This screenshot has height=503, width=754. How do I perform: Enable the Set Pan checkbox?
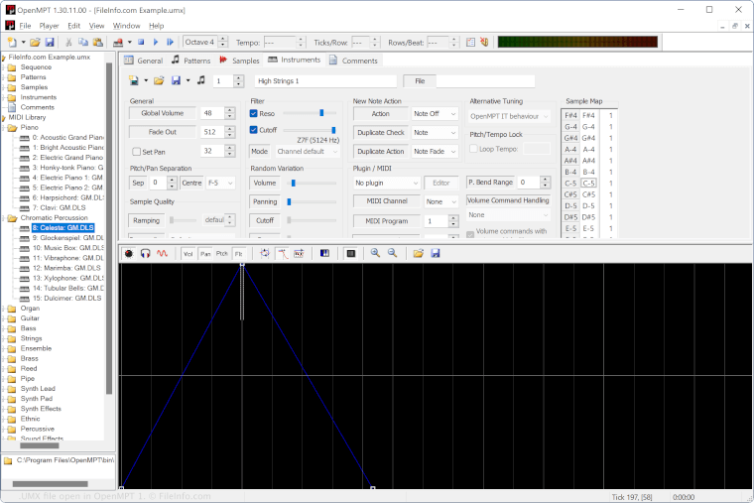136,152
